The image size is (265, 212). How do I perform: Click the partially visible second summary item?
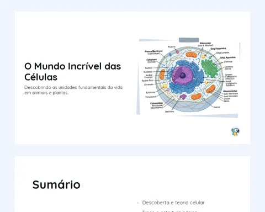pos(169,211)
